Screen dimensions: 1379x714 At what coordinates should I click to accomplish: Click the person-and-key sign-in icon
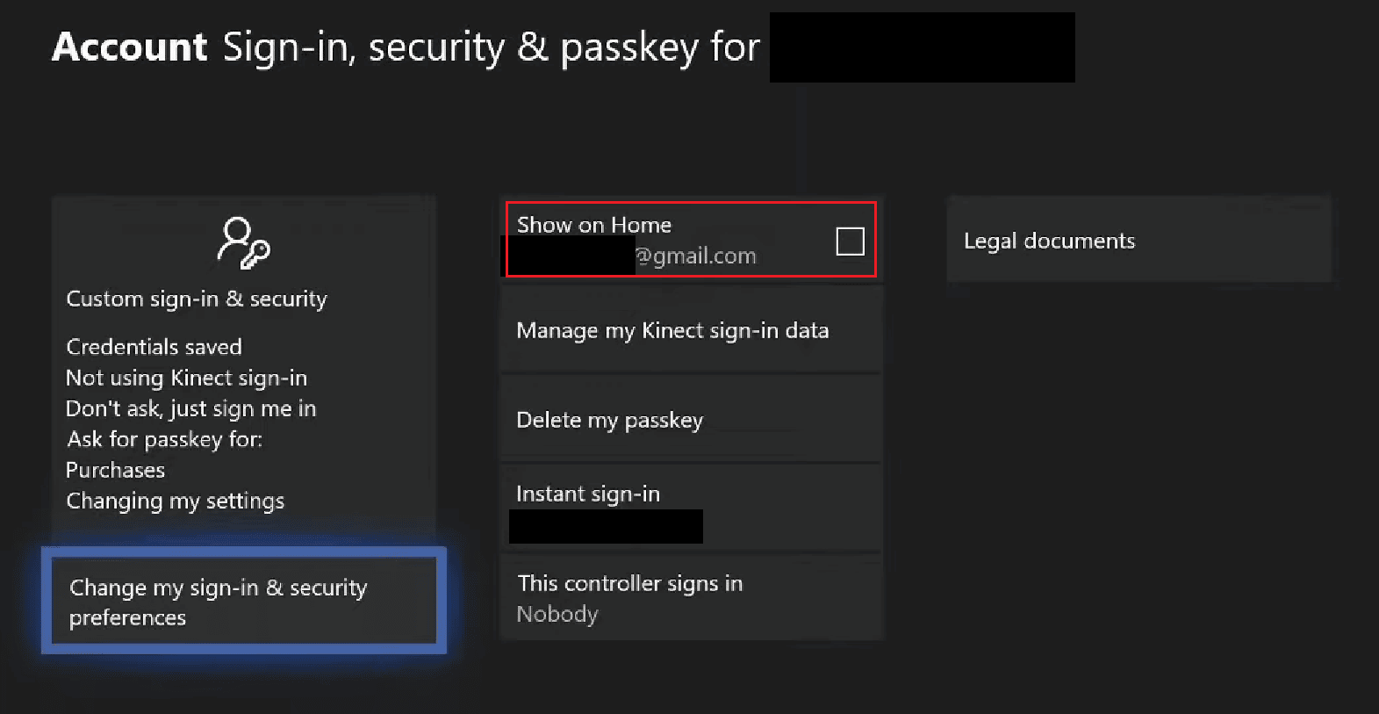(x=243, y=242)
